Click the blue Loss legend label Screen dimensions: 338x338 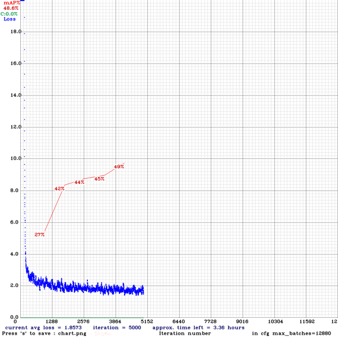click(9, 19)
